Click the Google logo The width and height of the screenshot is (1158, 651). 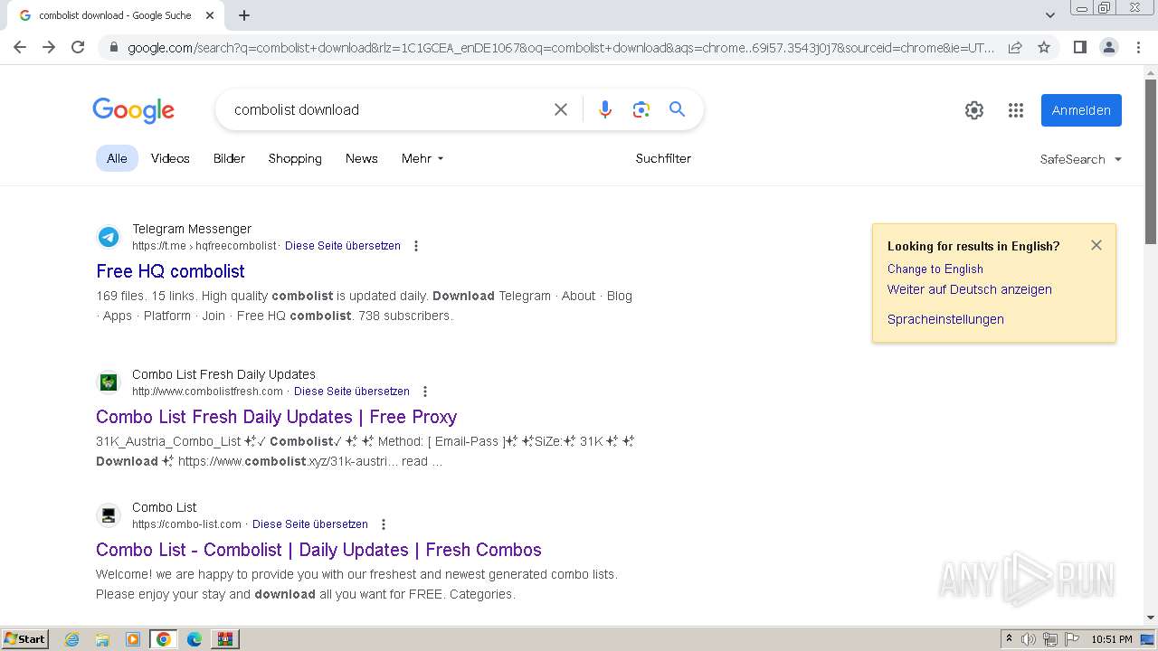pyautogui.click(x=133, y=110)
